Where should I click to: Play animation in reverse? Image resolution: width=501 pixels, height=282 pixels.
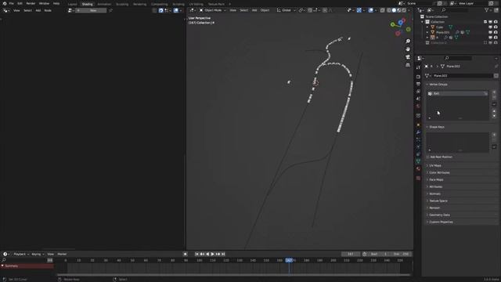tap(207, 254)
